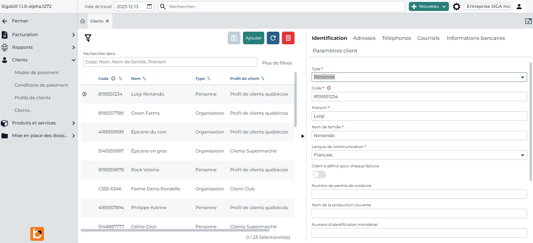Sort by Profil de client arrows

click(263, 78)
